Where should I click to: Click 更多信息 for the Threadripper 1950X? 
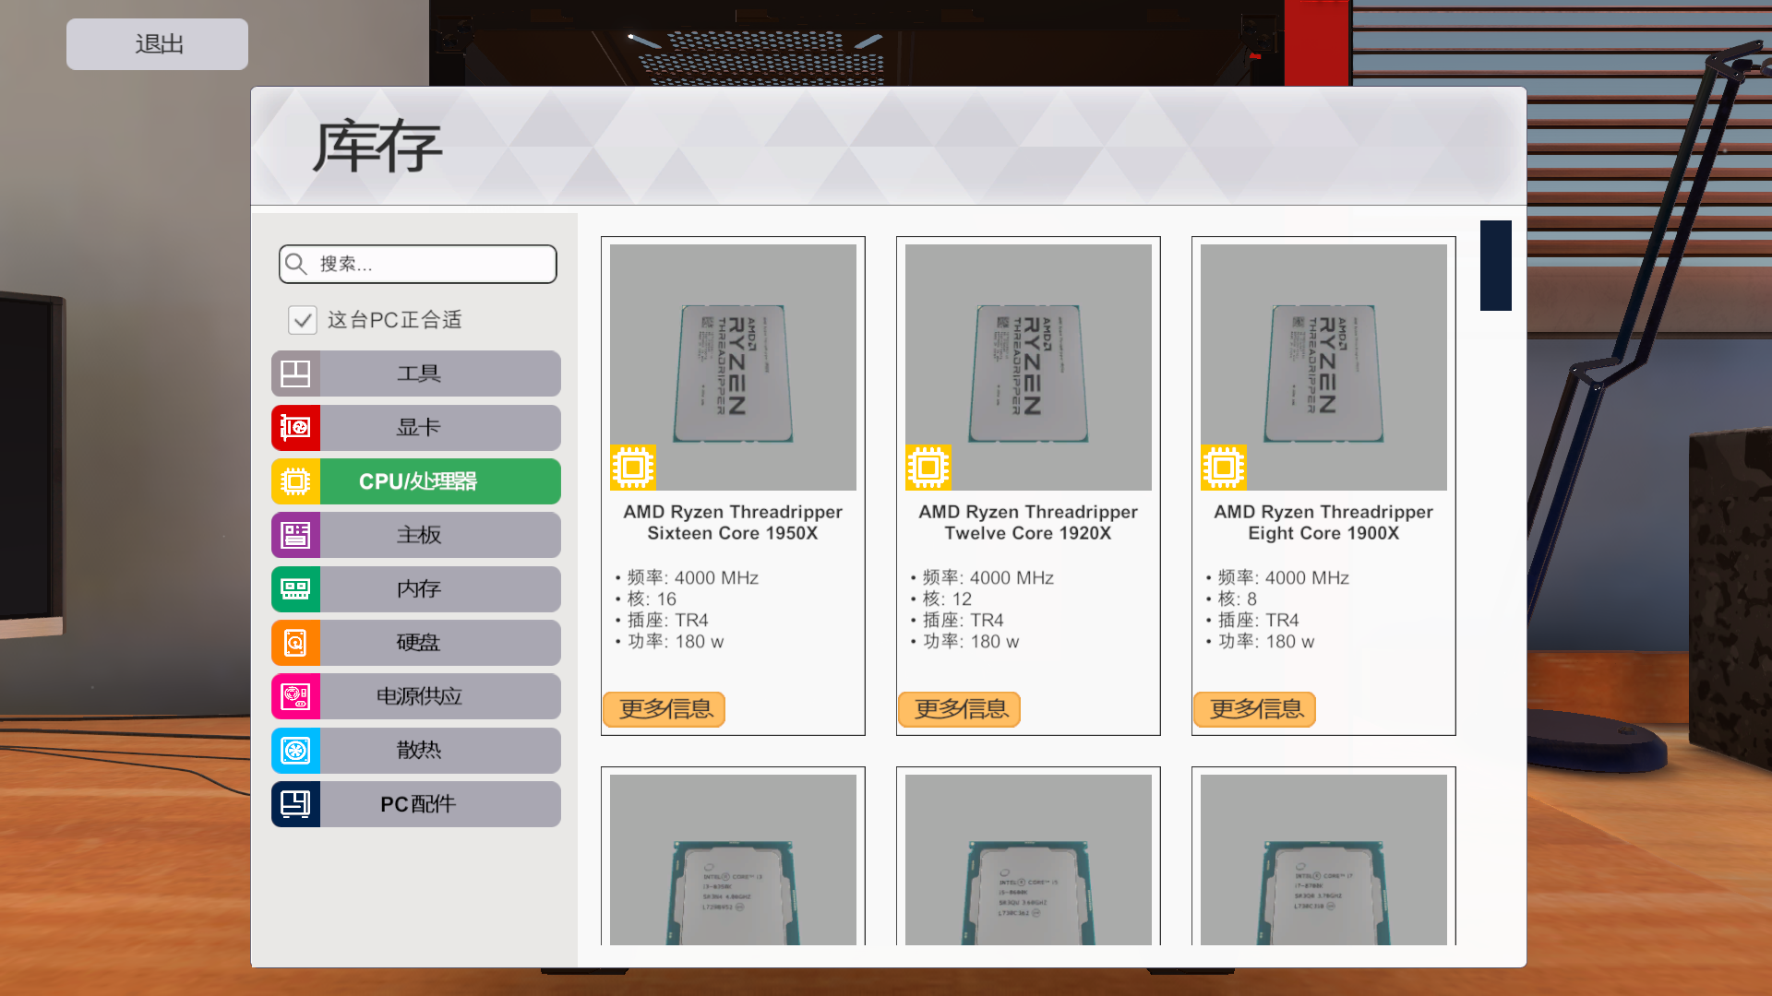click(664, 709)
